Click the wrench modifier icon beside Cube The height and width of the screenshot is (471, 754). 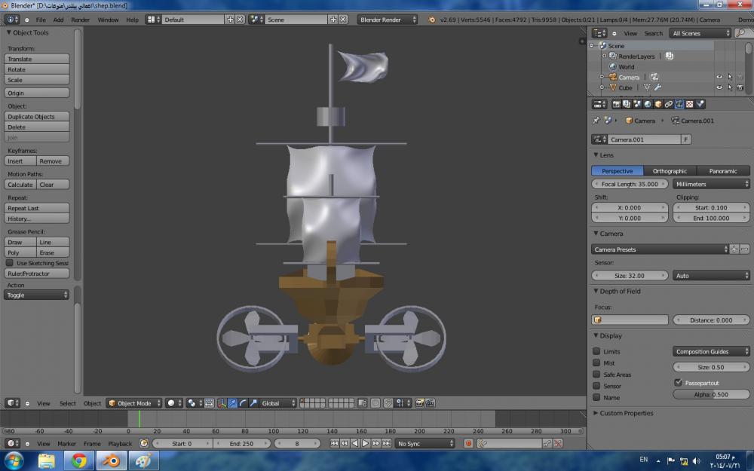tap(657, 87)
